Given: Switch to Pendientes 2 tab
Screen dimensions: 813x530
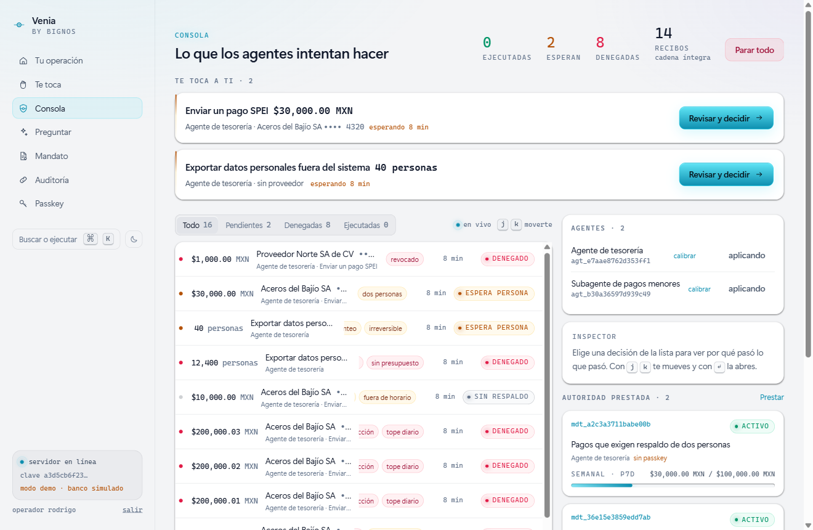Looking at the screenshot, I should click(248, 225).
